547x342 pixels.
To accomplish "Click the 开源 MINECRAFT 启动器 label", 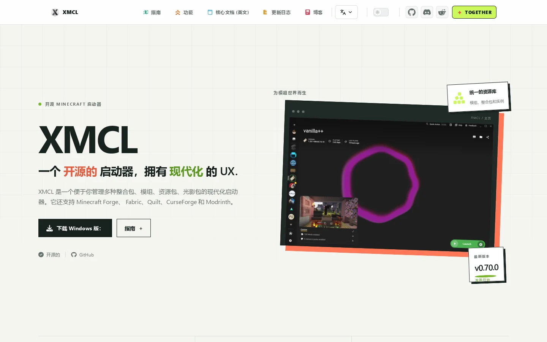I will coord(73,104).
